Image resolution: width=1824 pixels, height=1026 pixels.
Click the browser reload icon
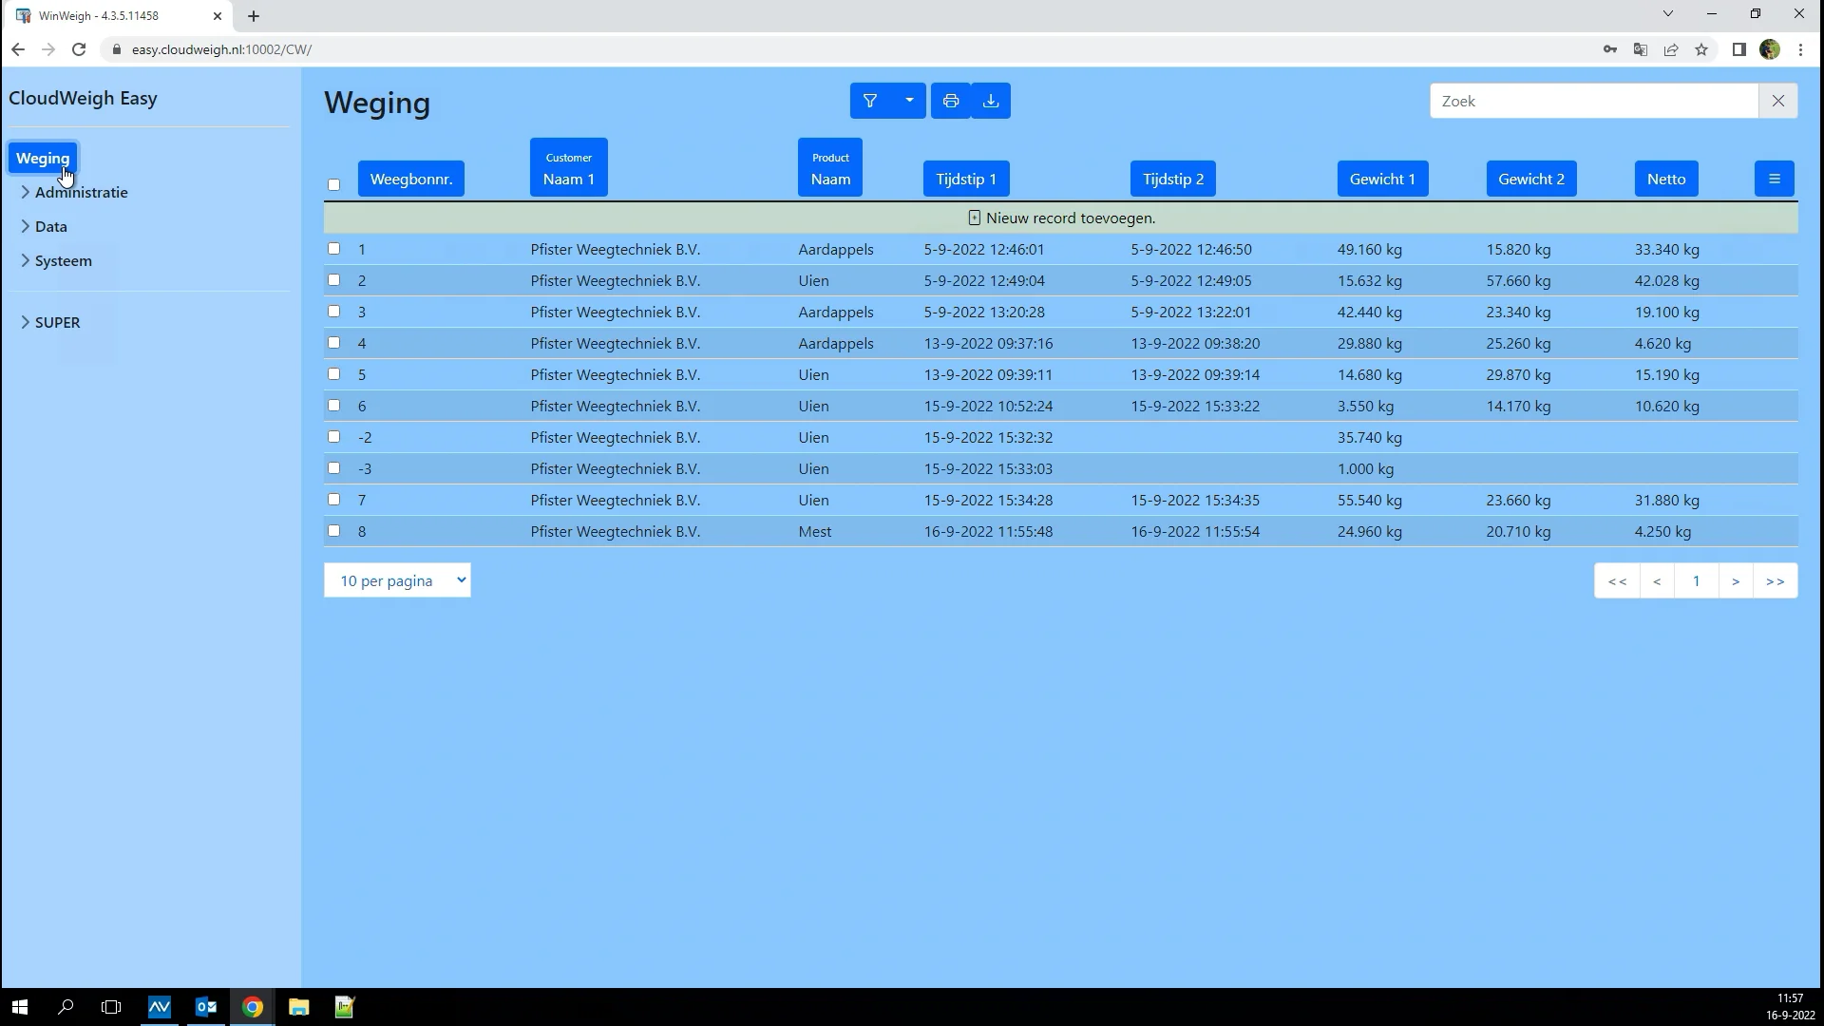point(80,49)
